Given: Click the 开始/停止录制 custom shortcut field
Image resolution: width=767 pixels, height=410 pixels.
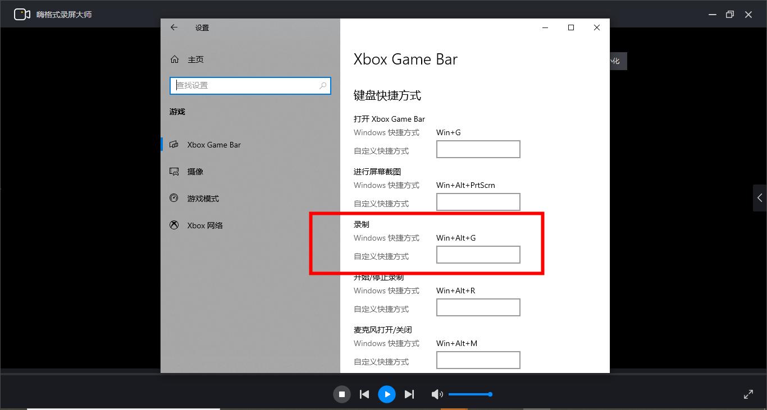Looking at the screenshot, I should (x=478, y=307).
